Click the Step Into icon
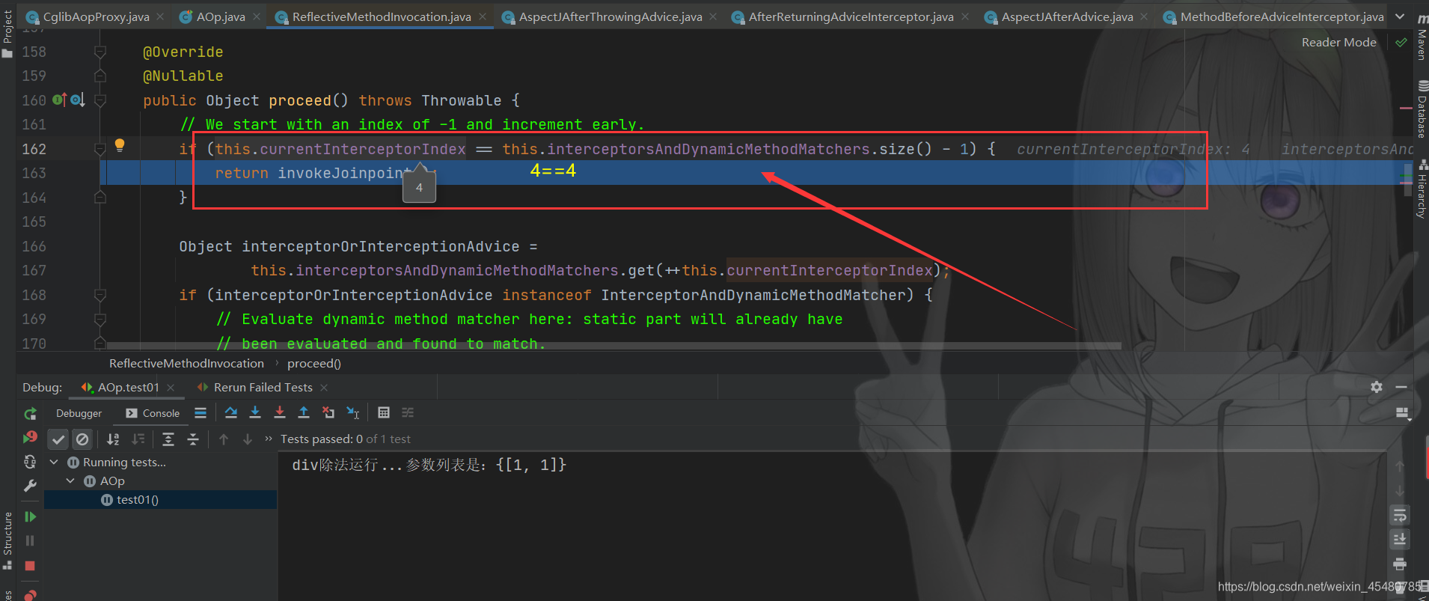This screenshot has height=601, width=1429. [x=255, y=412]
